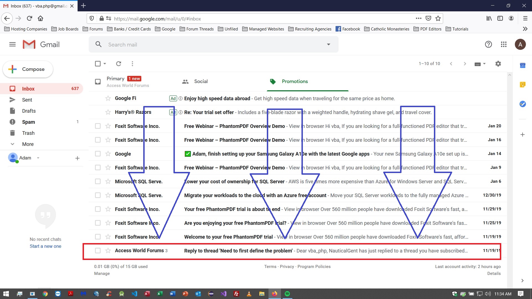Screen dimensions: 532x299
Task: Open the notification center on the taskbar
Action: tap(521, 294)
